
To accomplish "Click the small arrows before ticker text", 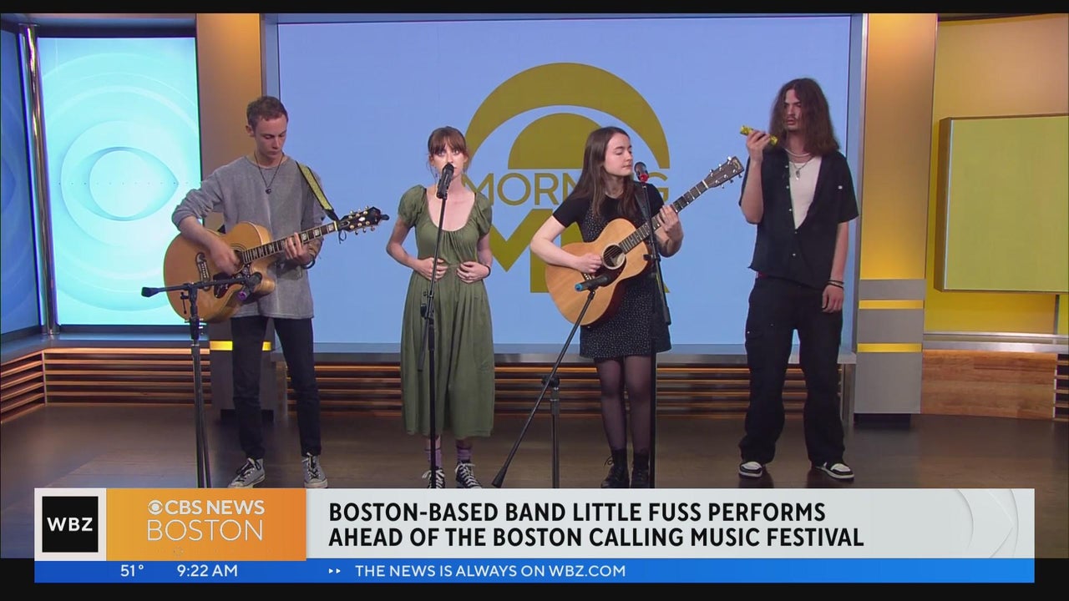I will coord(334,572).
